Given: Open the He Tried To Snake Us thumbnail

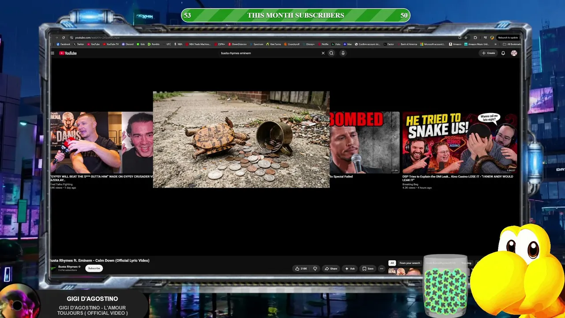Looking at the screenshot, I should tap(460, 142).
